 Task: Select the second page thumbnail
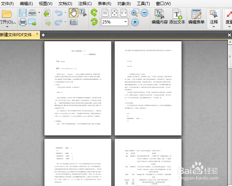[x=148, y=88]
